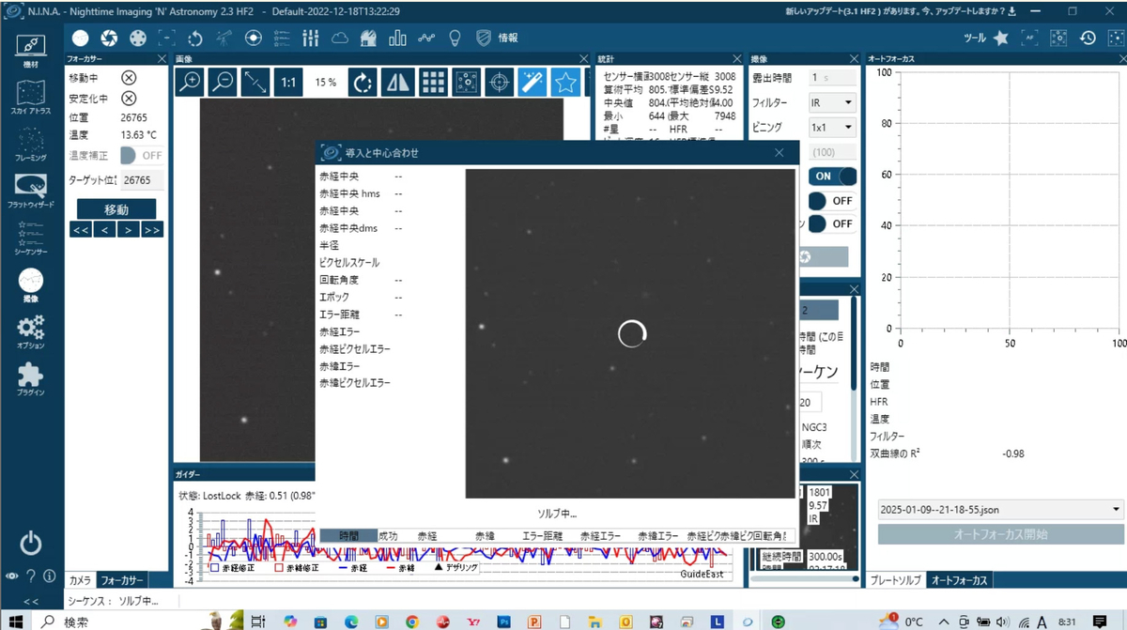Click the 撮像 panel vertical scrollbar
Screen dimensions: 1127x630
pyautogui.click(x=854, y=343)
